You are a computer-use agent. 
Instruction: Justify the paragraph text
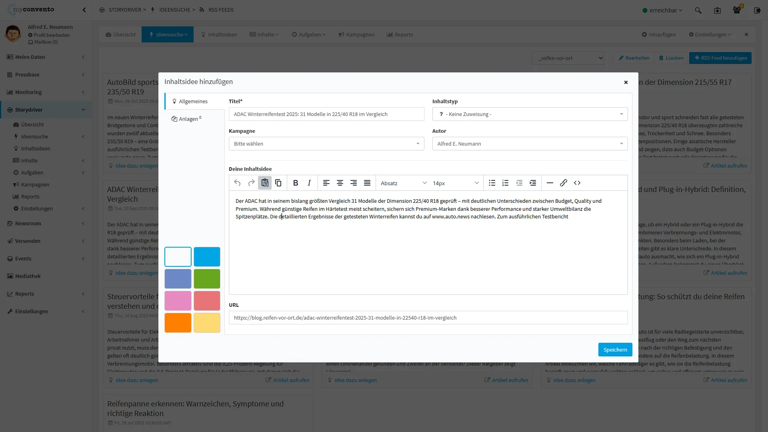click(367, 183)
